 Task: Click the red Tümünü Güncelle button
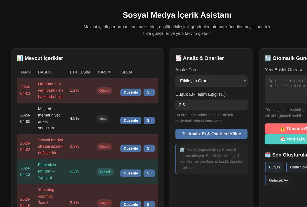point(286,129)
